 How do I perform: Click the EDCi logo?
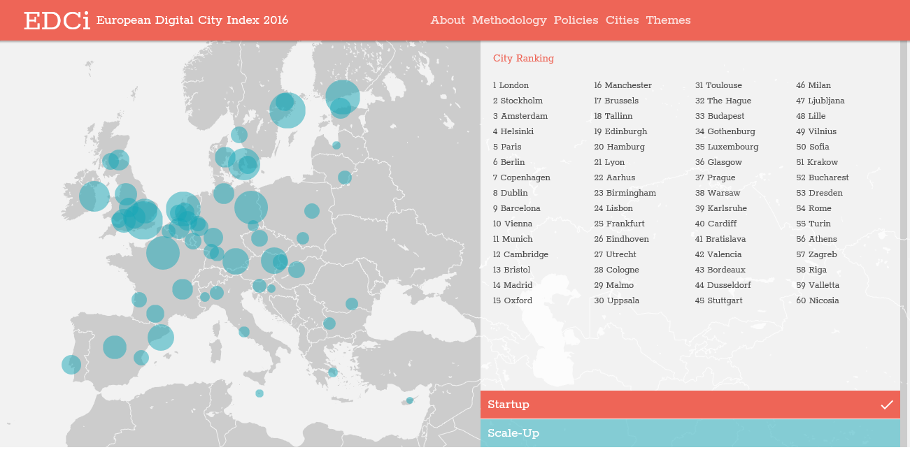(x=57, y=21)
